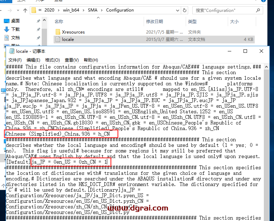Open the 文件(F) menu in Notepad
The width and height of the screenshot is (274, 221).
(15, 60)
